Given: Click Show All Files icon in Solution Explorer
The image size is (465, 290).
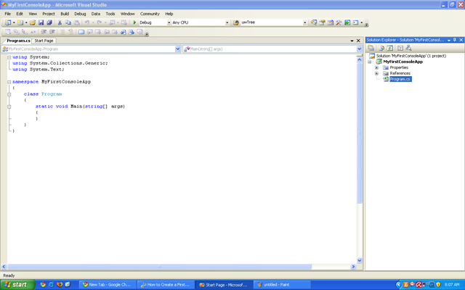Looking at the screenshot, I should (381, 48).
